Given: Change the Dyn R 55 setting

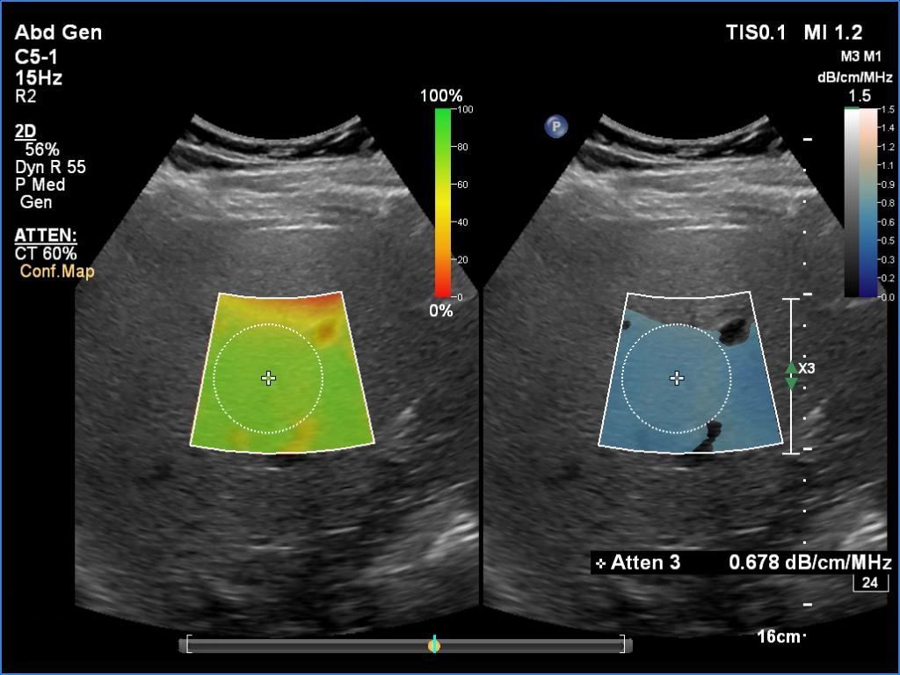Looking at the screenshot, I should (x=51, y=167).
